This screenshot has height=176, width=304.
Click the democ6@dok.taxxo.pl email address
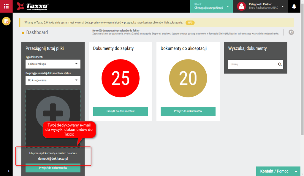pos(53,158)
